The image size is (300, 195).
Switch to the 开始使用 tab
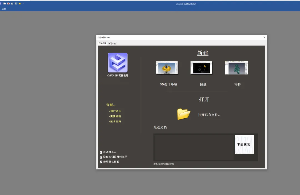click(x=102, y=43)
